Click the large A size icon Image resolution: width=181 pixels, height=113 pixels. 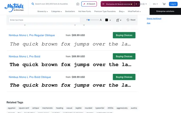[x=101, y=20]
